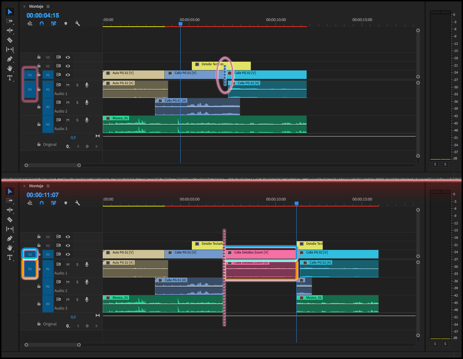Toggle linked selection in top timeline
The image size is (463, 359).
53,23
